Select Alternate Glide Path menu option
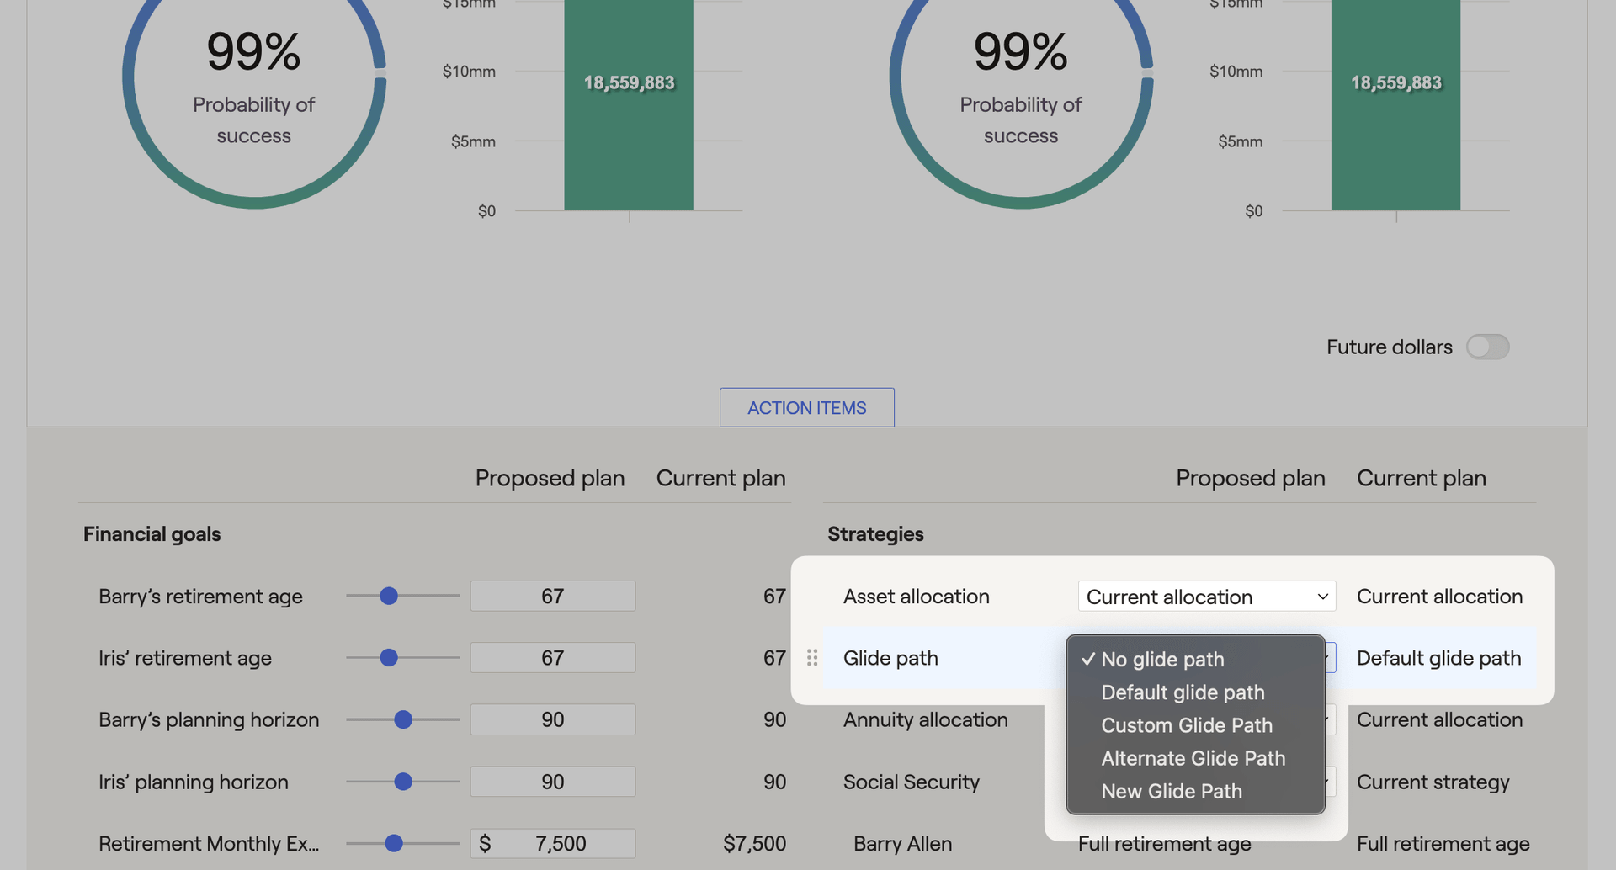 [x=1193, y=758]
